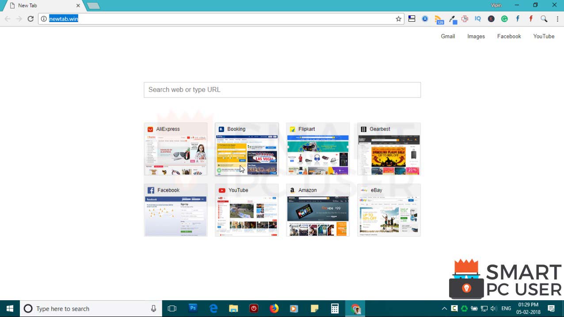Open the Booking shortcut thumbnail
564x317 pixels.
pyautogui.click(x=246, y=149)
